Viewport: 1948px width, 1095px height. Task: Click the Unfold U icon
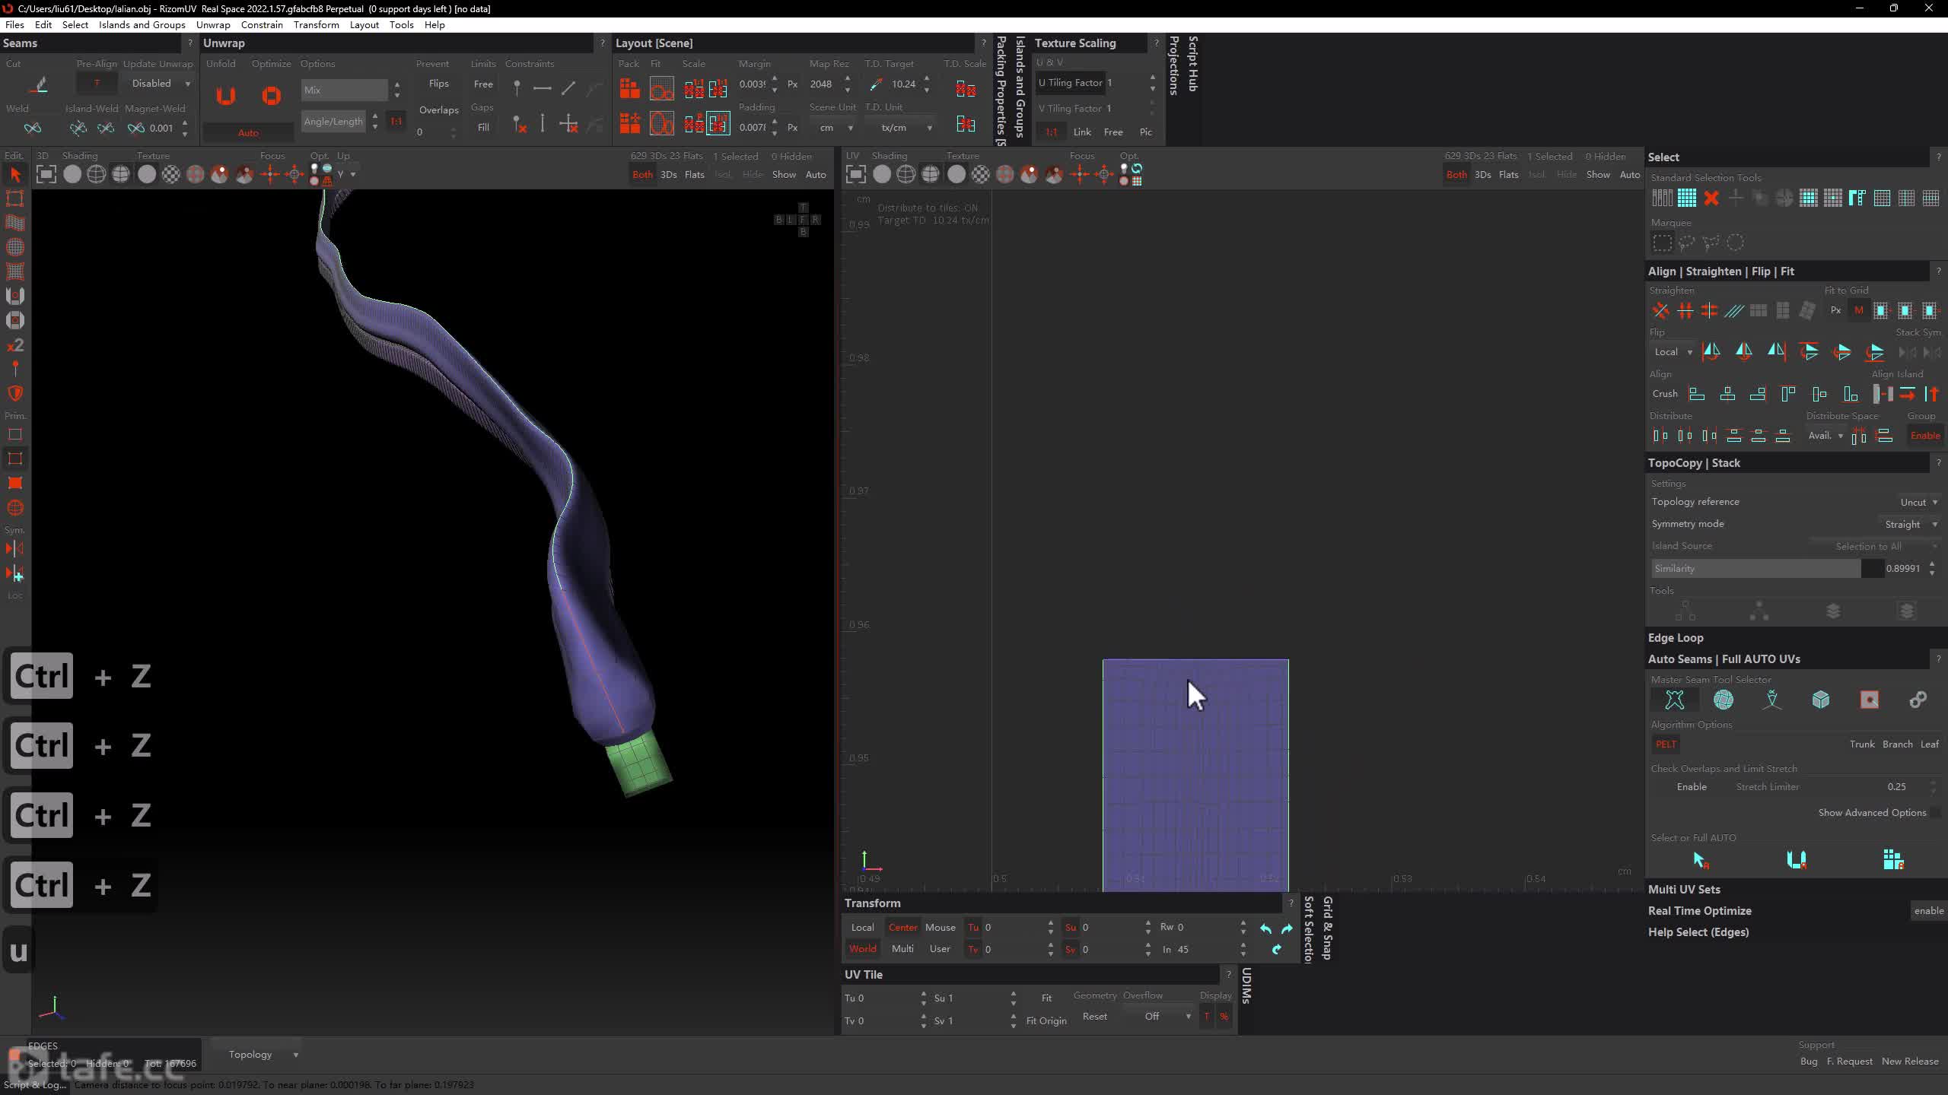click(x=225, y=95)
